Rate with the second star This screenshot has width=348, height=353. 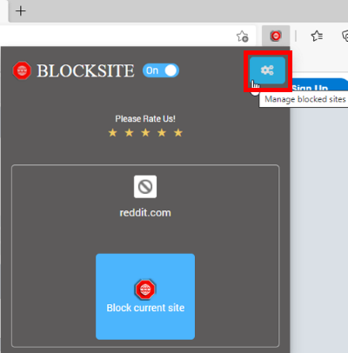pos(129,133)
